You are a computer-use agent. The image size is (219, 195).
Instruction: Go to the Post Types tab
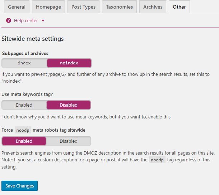pos(83,7)
